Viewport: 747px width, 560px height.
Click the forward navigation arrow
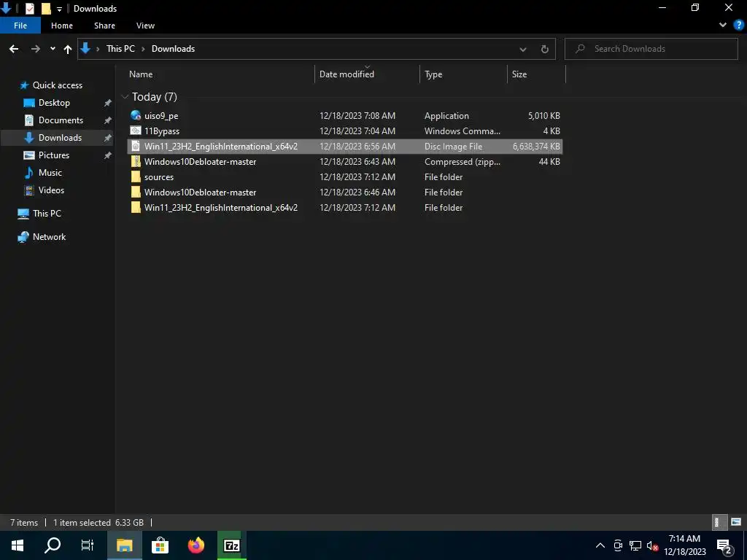35,49
